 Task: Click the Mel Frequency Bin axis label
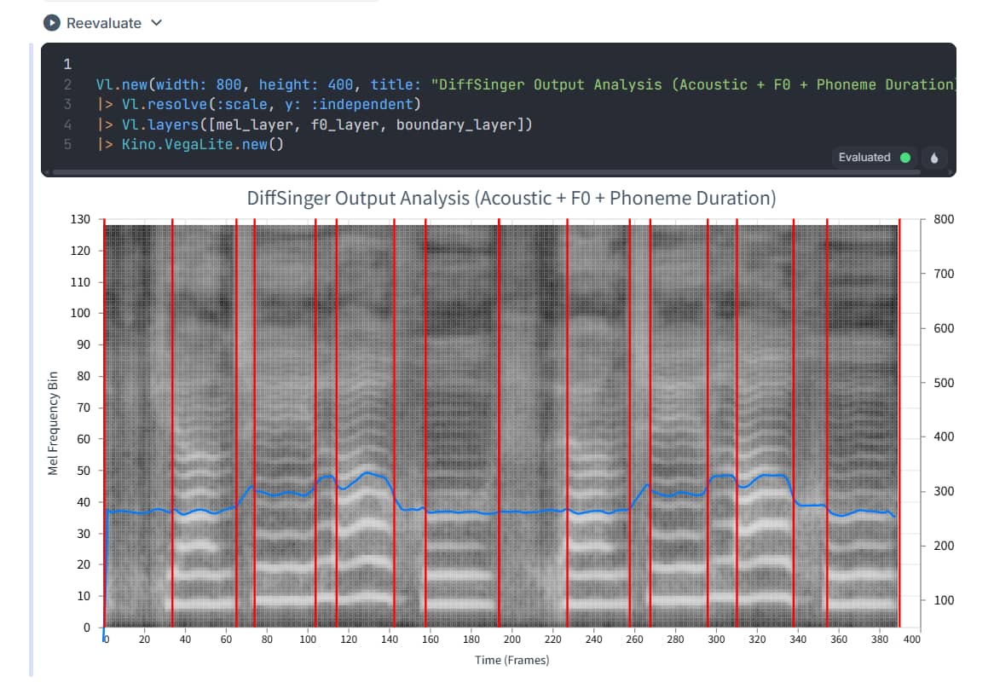click(54, 424)
